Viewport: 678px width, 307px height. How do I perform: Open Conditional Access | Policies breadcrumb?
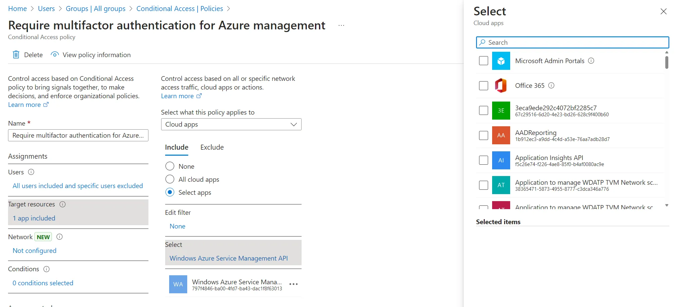click(180, 9)
